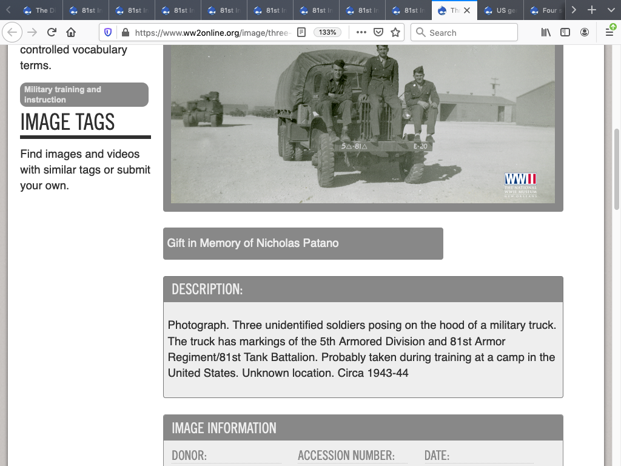Image resolution: width=621 pixels, height=466 pixels.
Task: Go to the Firefox home page
Action: (71, 32)
